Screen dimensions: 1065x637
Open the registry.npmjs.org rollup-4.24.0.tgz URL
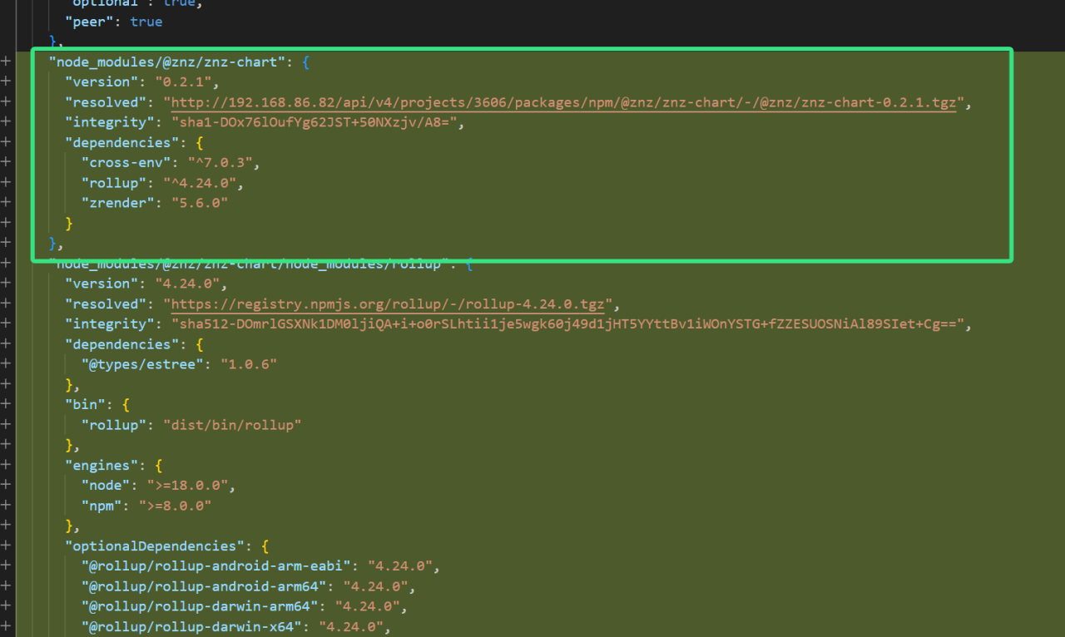pyautogui.click(x=386, y=304)
